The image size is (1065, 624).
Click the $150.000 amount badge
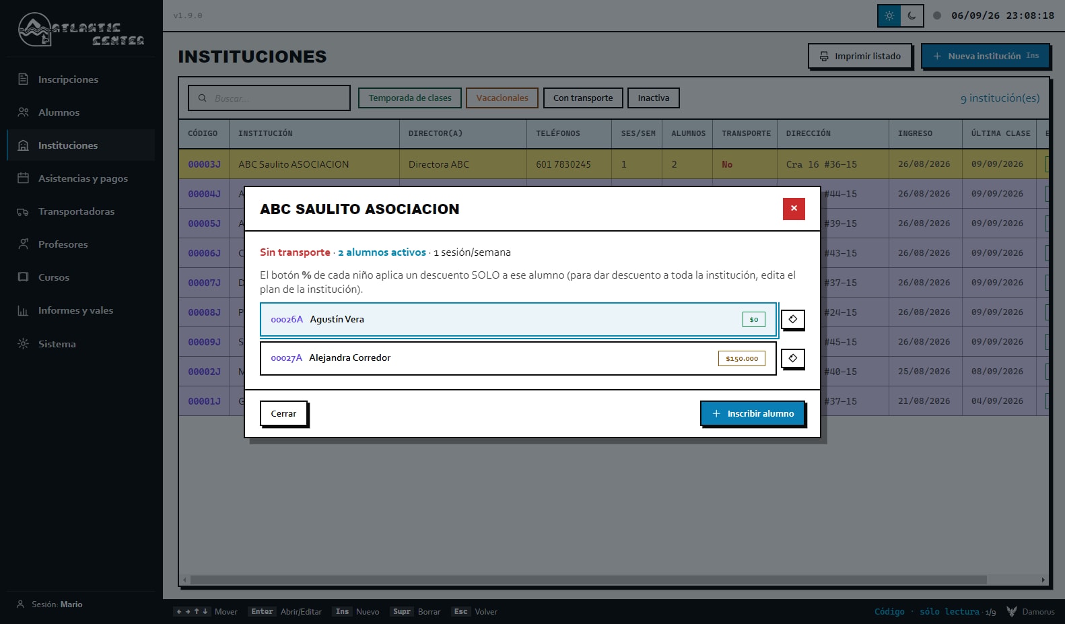pyautogui.click(x=742, y=358)
